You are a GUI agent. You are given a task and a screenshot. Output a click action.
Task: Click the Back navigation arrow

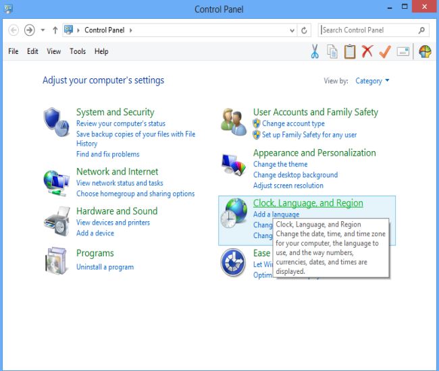click(x=14, y=30)
